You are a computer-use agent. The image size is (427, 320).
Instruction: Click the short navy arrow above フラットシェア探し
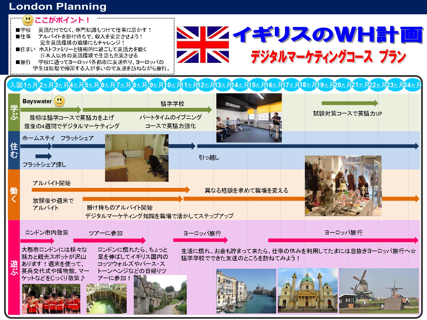[44, 156]
